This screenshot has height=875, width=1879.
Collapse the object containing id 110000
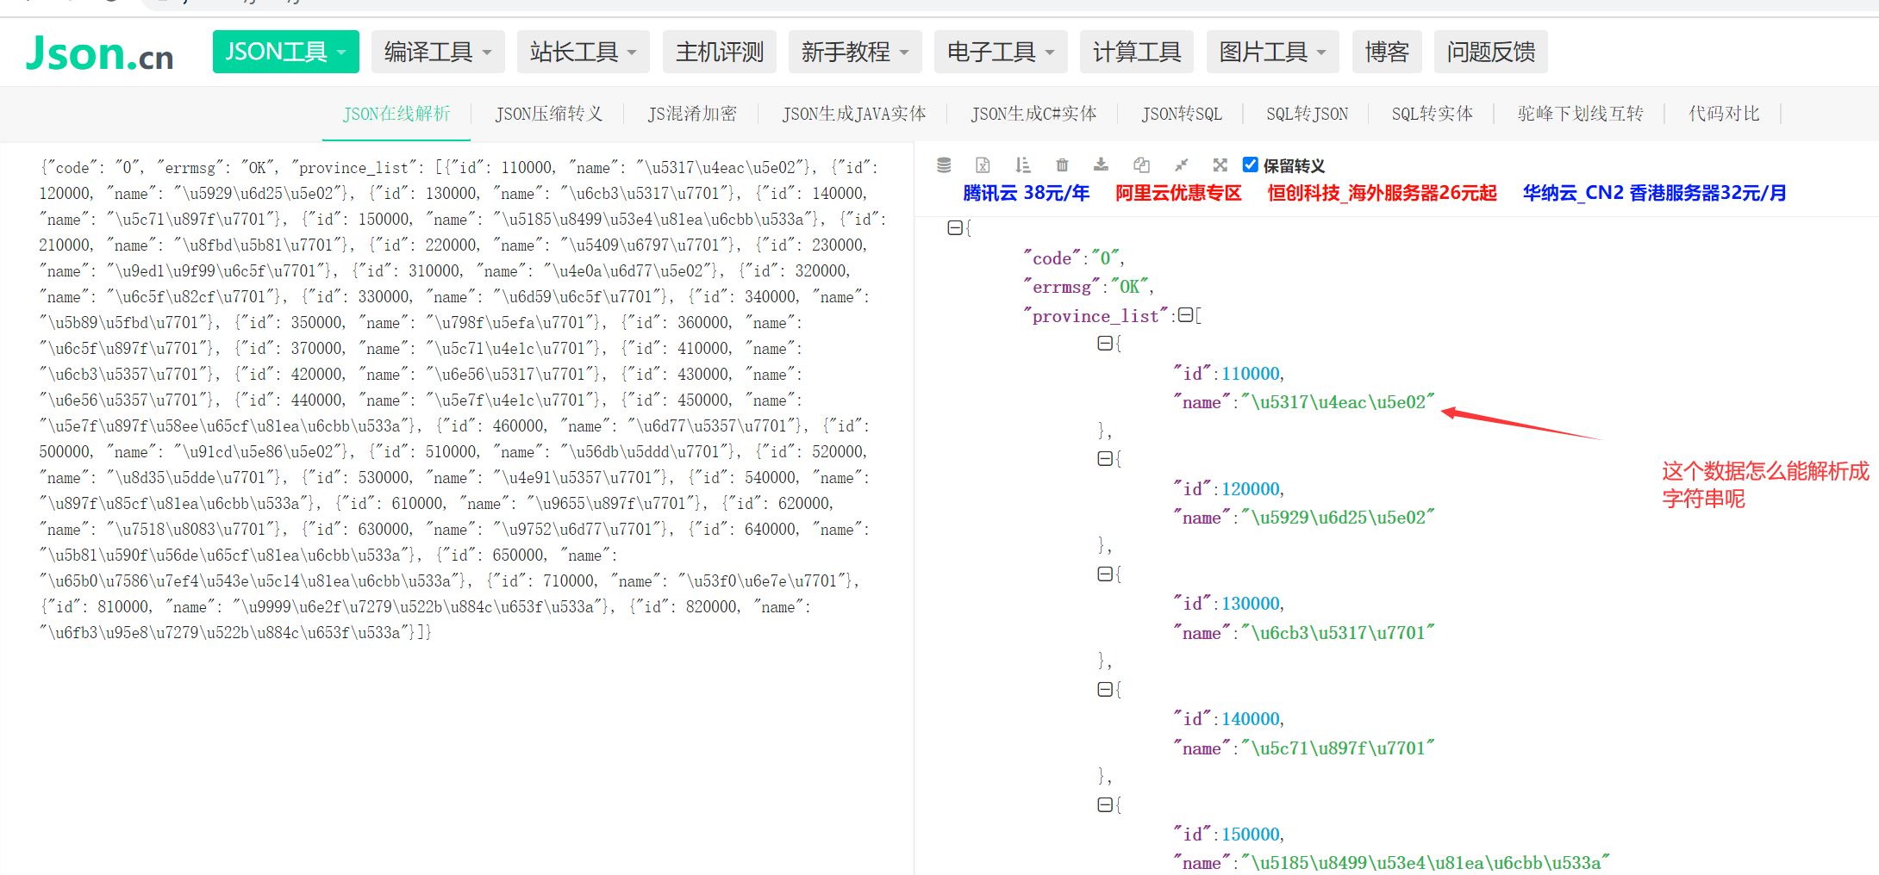coord(1104,343)
